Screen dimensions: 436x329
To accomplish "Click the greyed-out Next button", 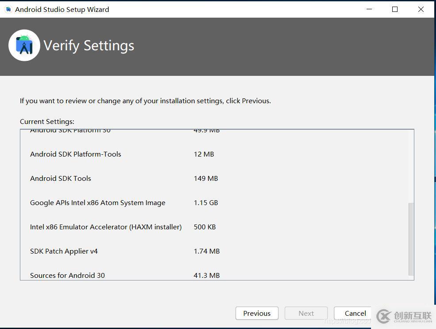I will click(x=306, y=313).
